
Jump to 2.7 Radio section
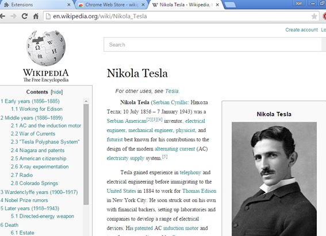pos(22,175)
